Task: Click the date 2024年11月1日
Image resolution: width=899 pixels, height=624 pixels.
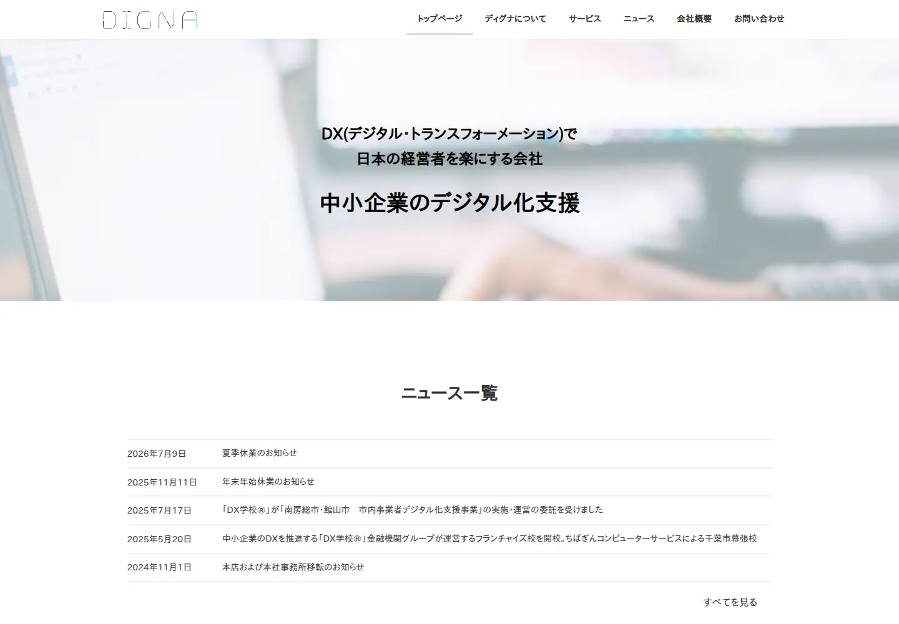Action: point(159,567)
